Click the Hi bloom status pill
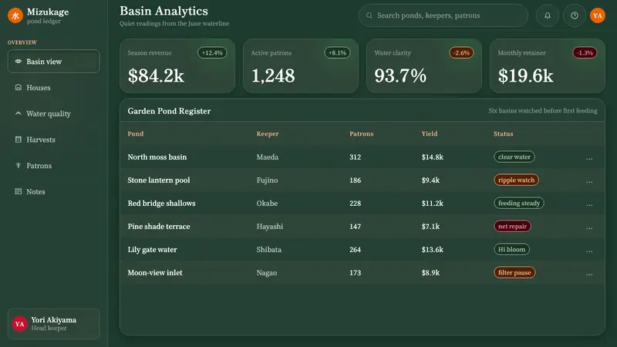617x347 pixels. coord(511,249)
